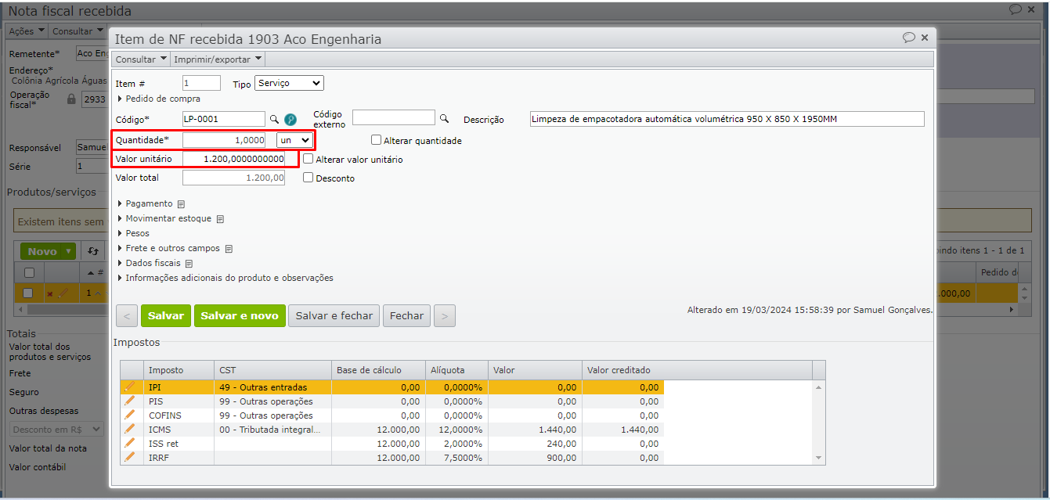
Task: Expand Pagamento section
Action: tap(144, 203)
